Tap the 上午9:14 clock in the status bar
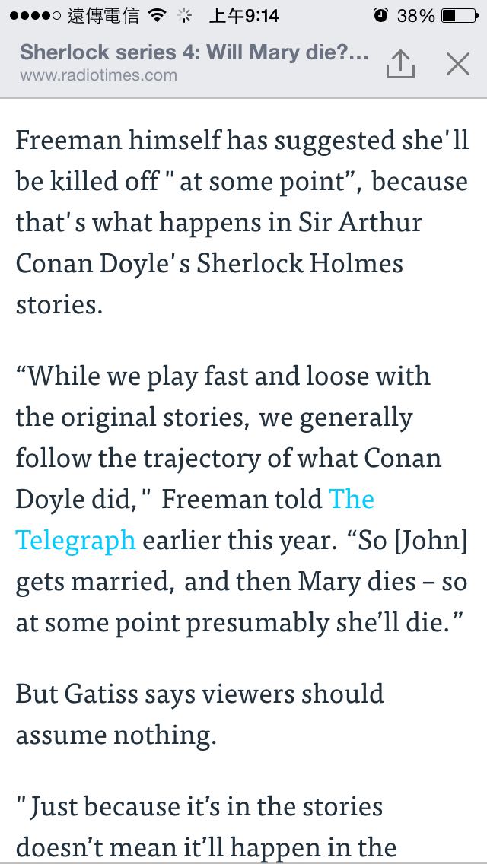 click(x=243, y=16)
